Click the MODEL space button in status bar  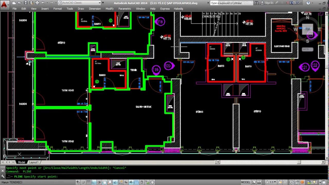pyautogui.click(x=245, y=182)
